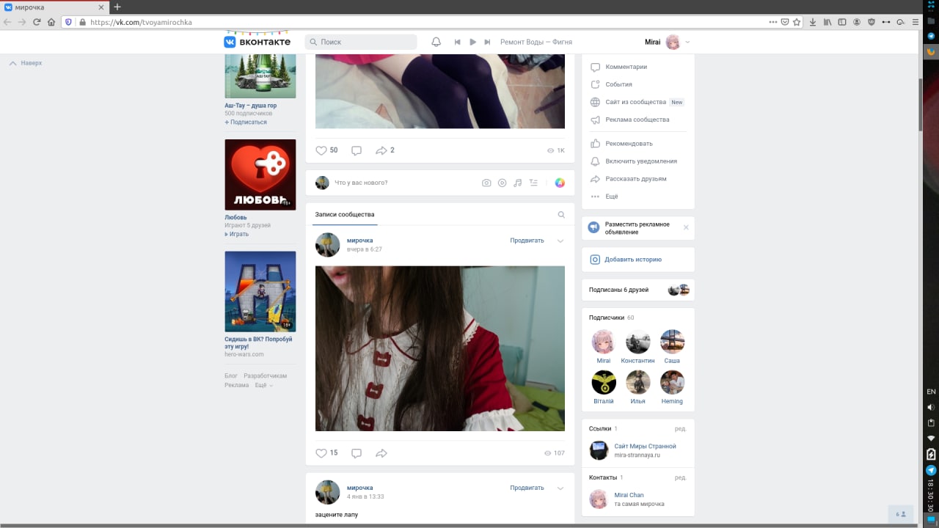Skip to the next track in header

[x=487, y=42]
